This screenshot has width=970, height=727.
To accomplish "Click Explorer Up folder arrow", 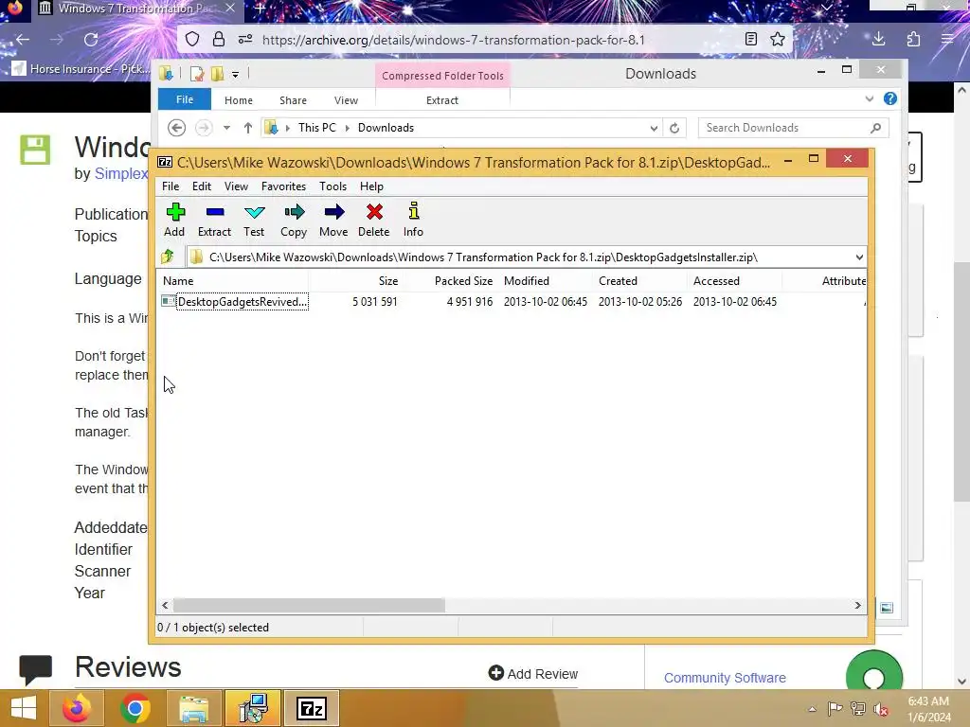I will point(247,128).
